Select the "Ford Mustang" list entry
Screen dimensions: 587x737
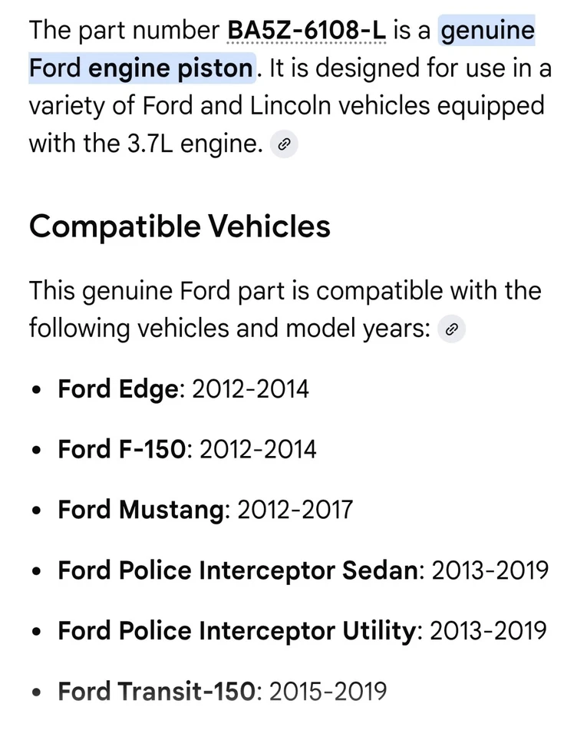point(142,509)
